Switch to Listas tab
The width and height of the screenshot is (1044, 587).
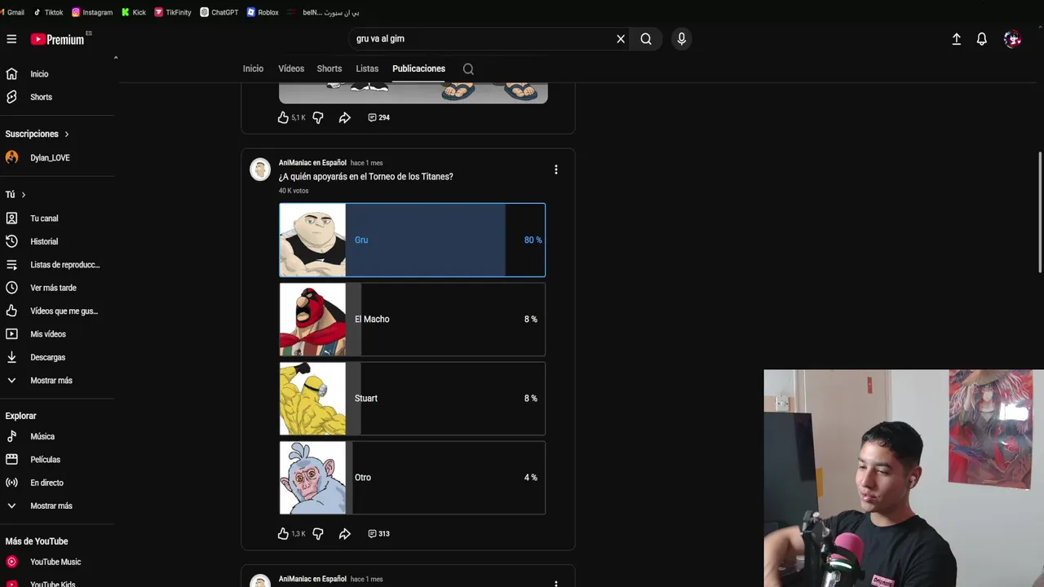(x=367, y=68)
